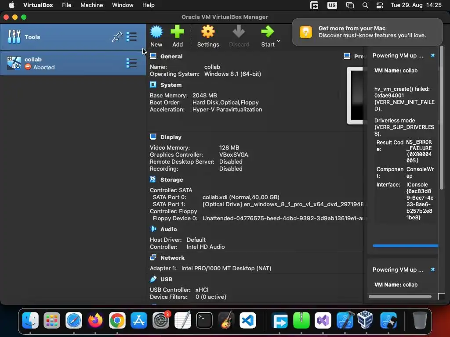Image resolution: width=450 pixels, height=337 pixels.
Task: Click the System section header
Action: pos(171,85)
